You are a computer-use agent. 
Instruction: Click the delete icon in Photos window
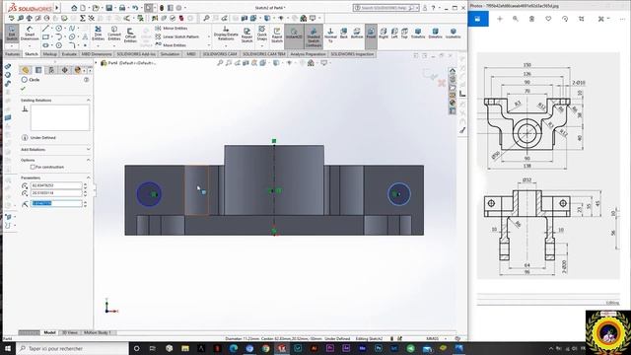point(531,19)
